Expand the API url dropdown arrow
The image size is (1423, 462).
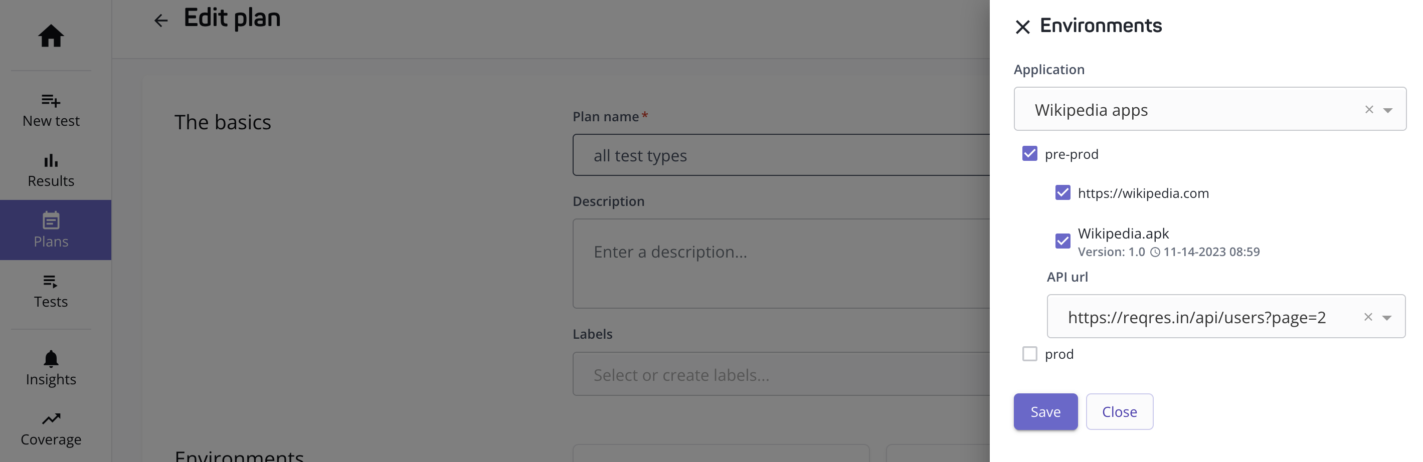pyautogui.click(x=1386, y=317)
